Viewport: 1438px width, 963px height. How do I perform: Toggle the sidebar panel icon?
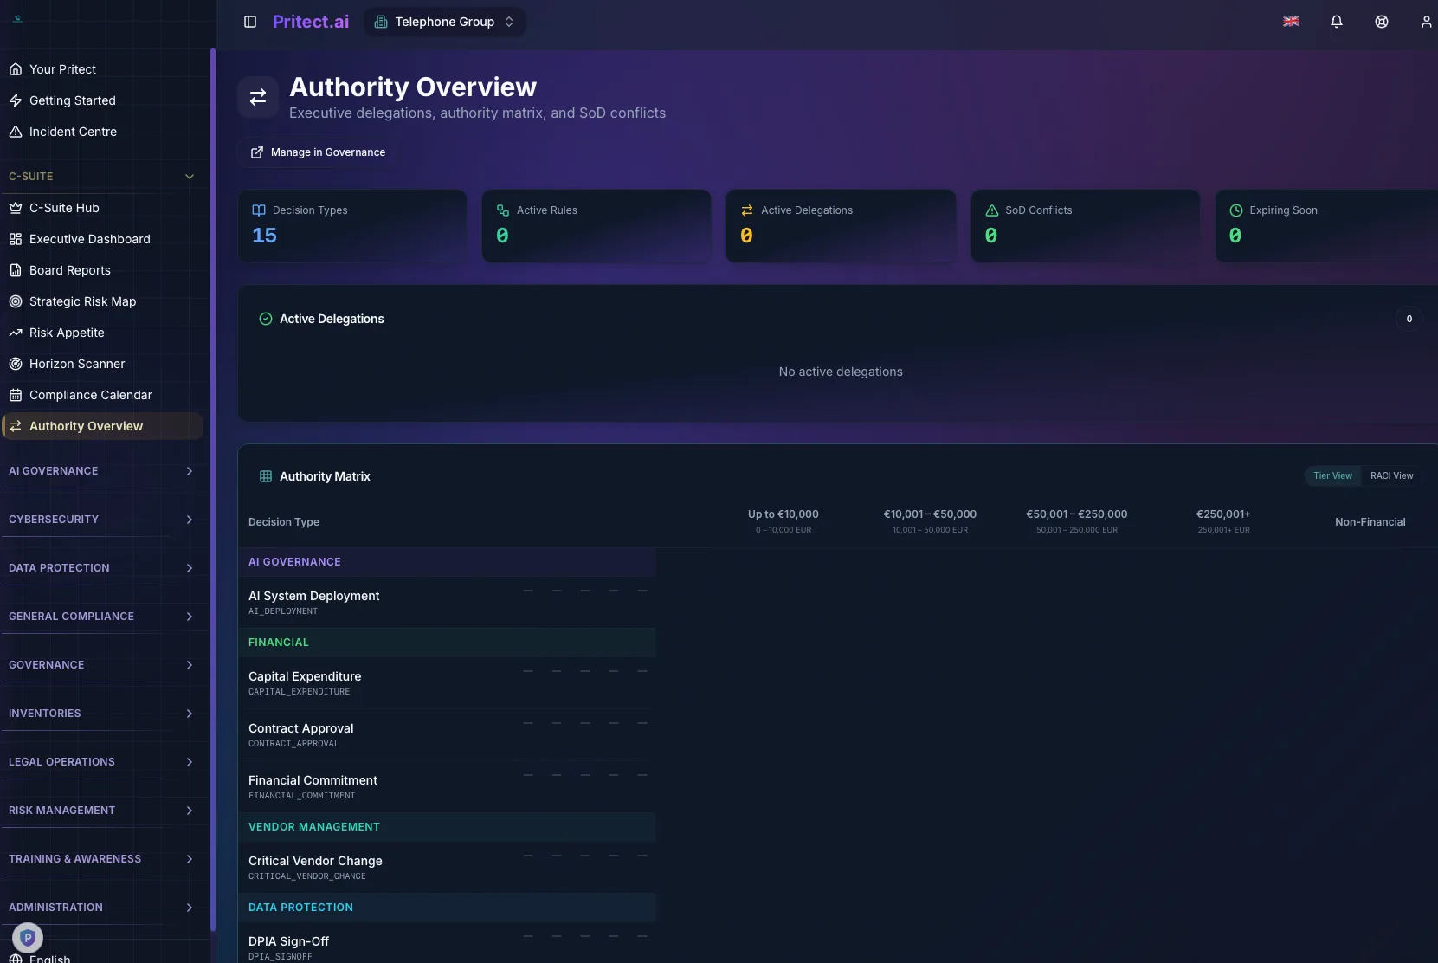coord(250,22)
